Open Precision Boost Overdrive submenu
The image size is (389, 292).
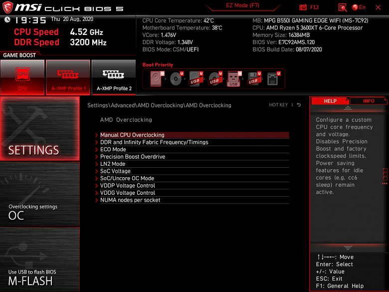[194, 156]
